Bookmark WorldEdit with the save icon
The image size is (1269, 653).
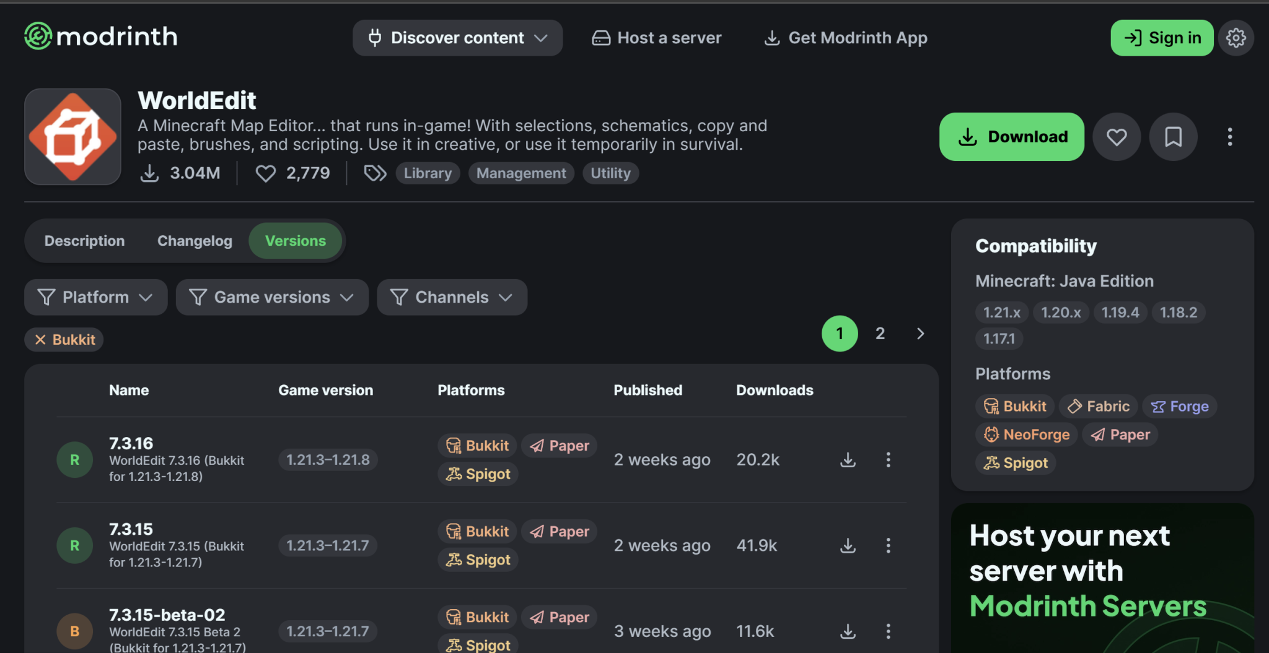coord(1173,137)
